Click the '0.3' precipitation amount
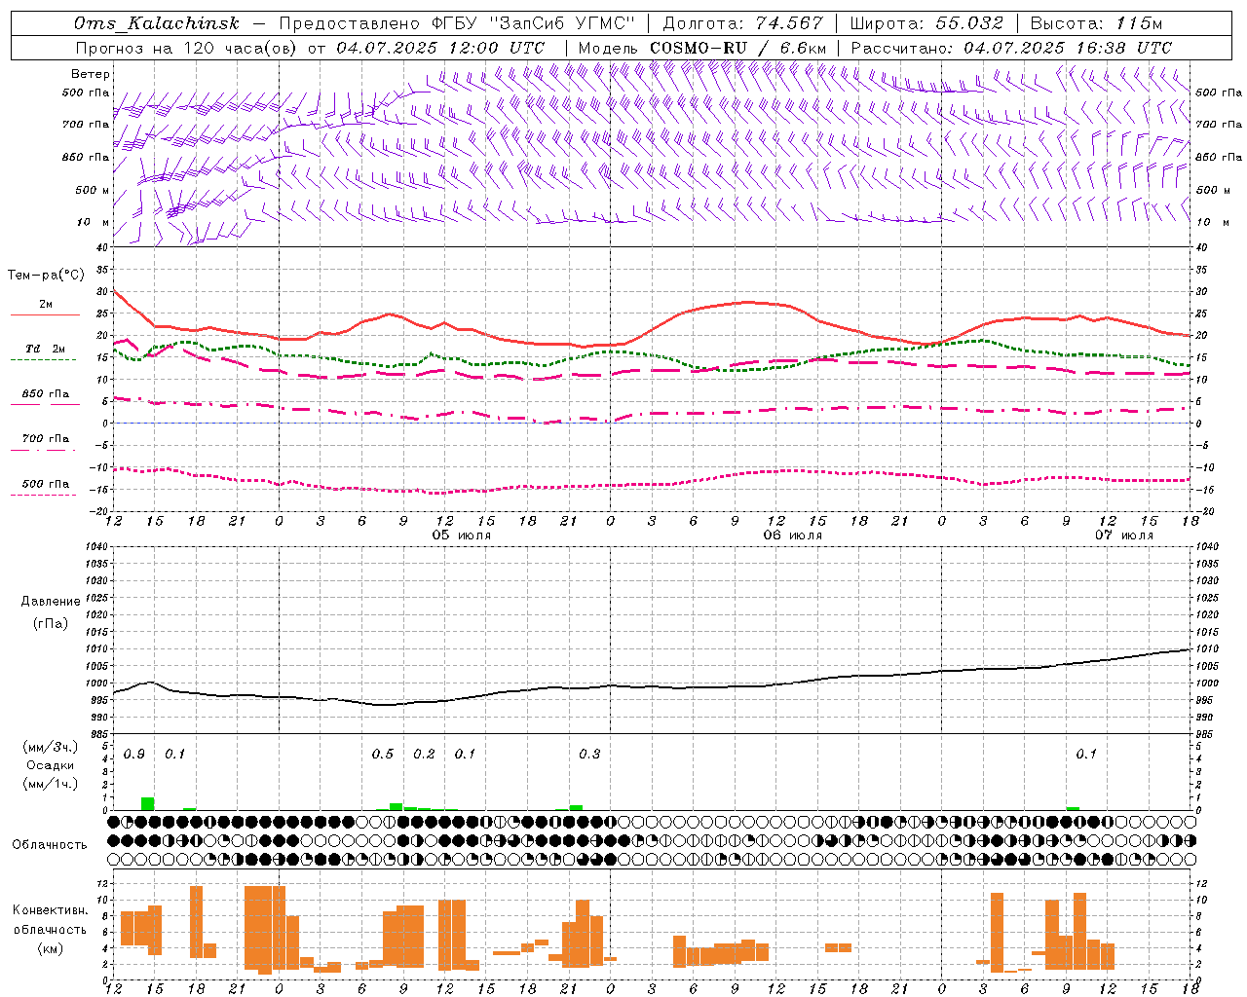Screen dimensions: 1247x997 (589, 754)
